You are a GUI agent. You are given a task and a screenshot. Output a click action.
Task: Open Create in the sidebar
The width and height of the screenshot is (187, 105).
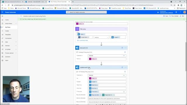point(7,31)
